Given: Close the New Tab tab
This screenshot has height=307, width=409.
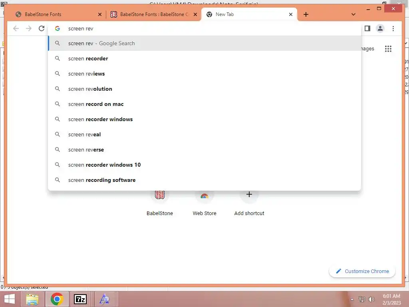Looking at the screenshot, I should [291, 14].
